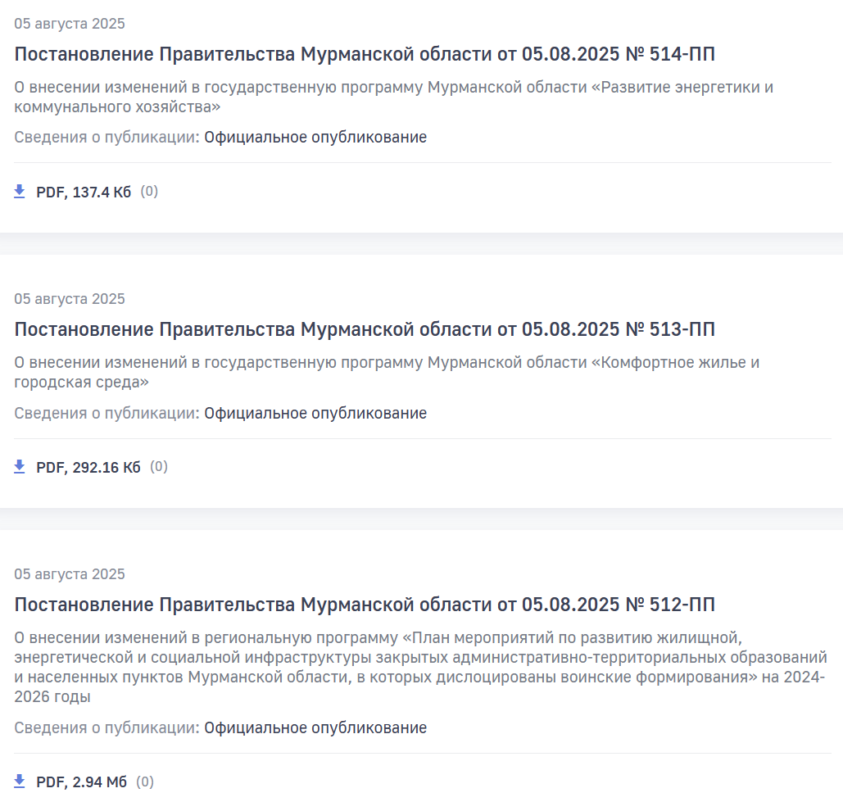This screenshot has width=843, height=802.
Task: Click download count (0) next to 2.94 Мб
Action: tap(145, 781)
